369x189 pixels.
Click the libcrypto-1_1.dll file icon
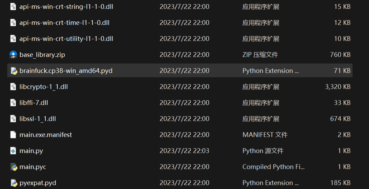13,87
